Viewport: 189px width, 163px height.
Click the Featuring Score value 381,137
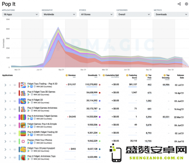(x=133, y=84)
